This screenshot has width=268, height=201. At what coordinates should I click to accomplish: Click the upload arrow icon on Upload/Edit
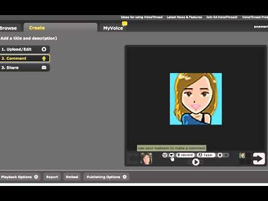point(44,49)
